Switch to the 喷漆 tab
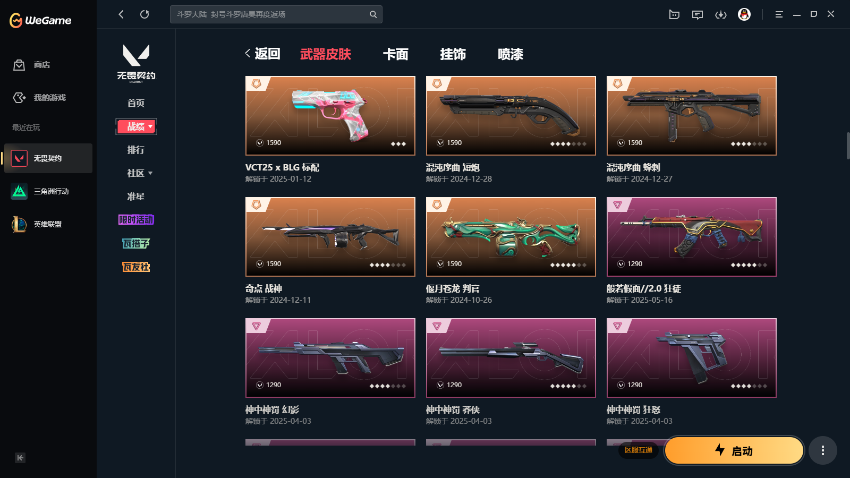The image size is (850, 478). click(x=511, y=54)
